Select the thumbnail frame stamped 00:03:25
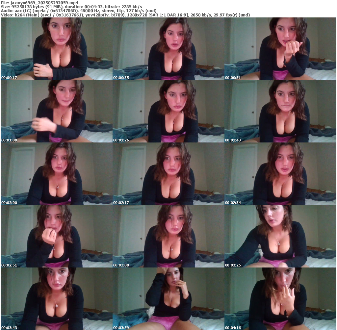This screenshot has height=330, width=337. click(280, 236)
